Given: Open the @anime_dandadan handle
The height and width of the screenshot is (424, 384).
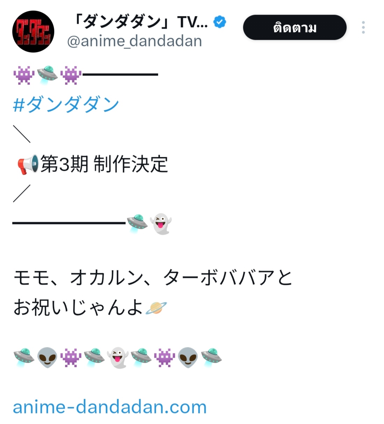Looking at the screenshot, I should tap(134, 41).
